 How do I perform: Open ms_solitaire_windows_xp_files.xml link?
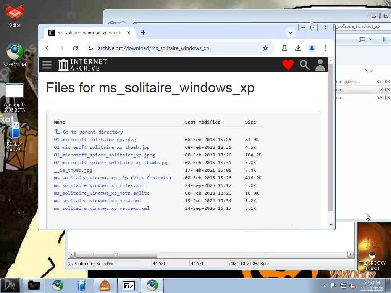[x=99, y=185]
